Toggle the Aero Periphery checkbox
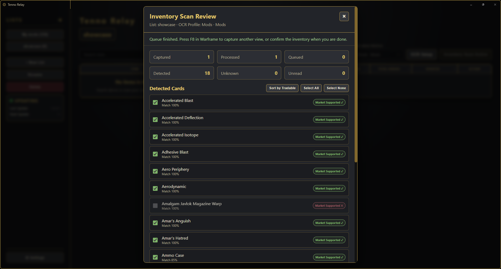Image resolution: width=501 pixels, height=269 pixels. pos(155,171)
